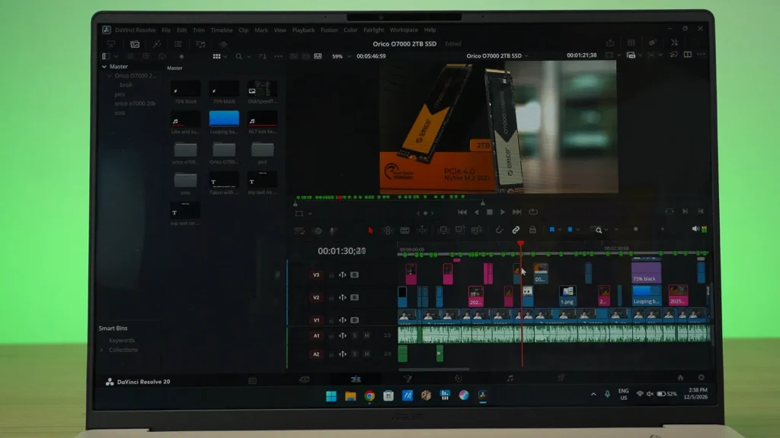This screenshot has width=780, height=438.
Task: Open the Playback menu
Action: click(303, 30)
